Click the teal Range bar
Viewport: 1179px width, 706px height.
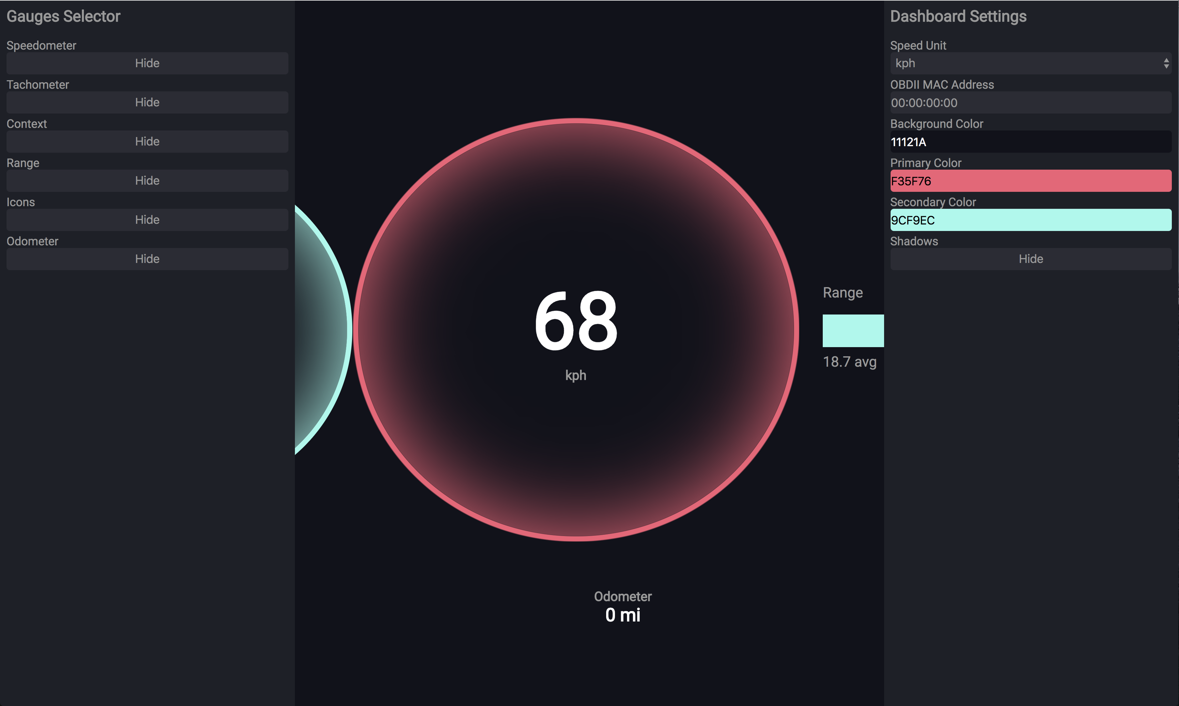click(853, 330)
